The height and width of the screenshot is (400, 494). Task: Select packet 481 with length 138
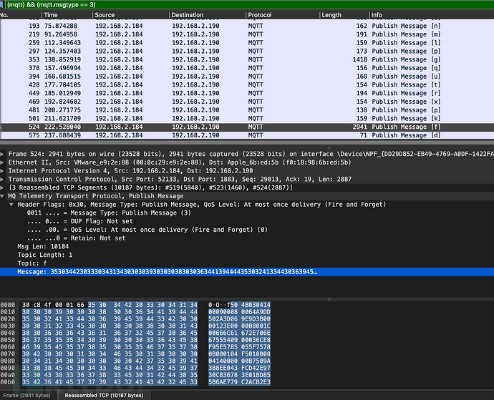[247, 110]
